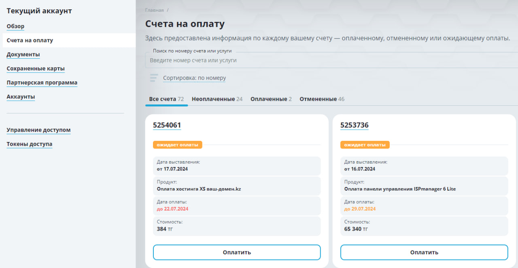Open Аккаунты in the sidebar
This screenshot has height=268, width=518.
pos(21,97)
